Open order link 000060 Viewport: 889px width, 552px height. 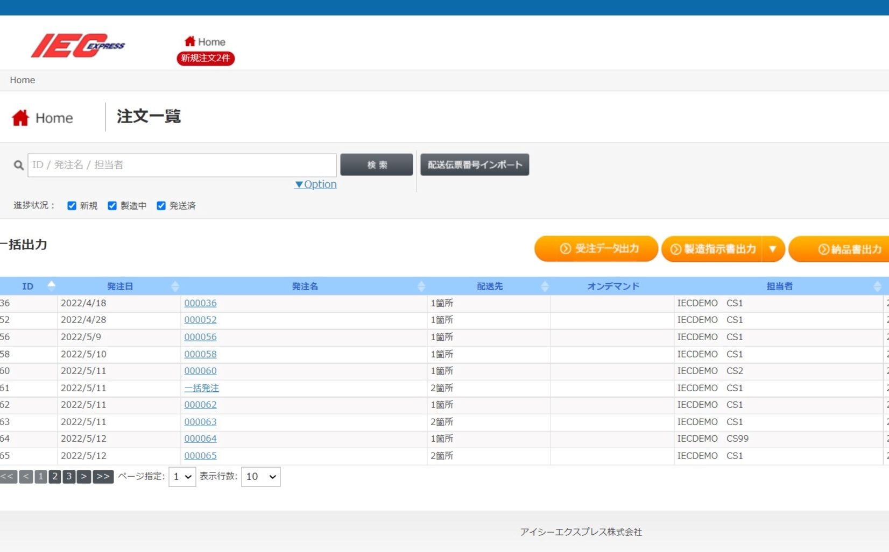200,371
